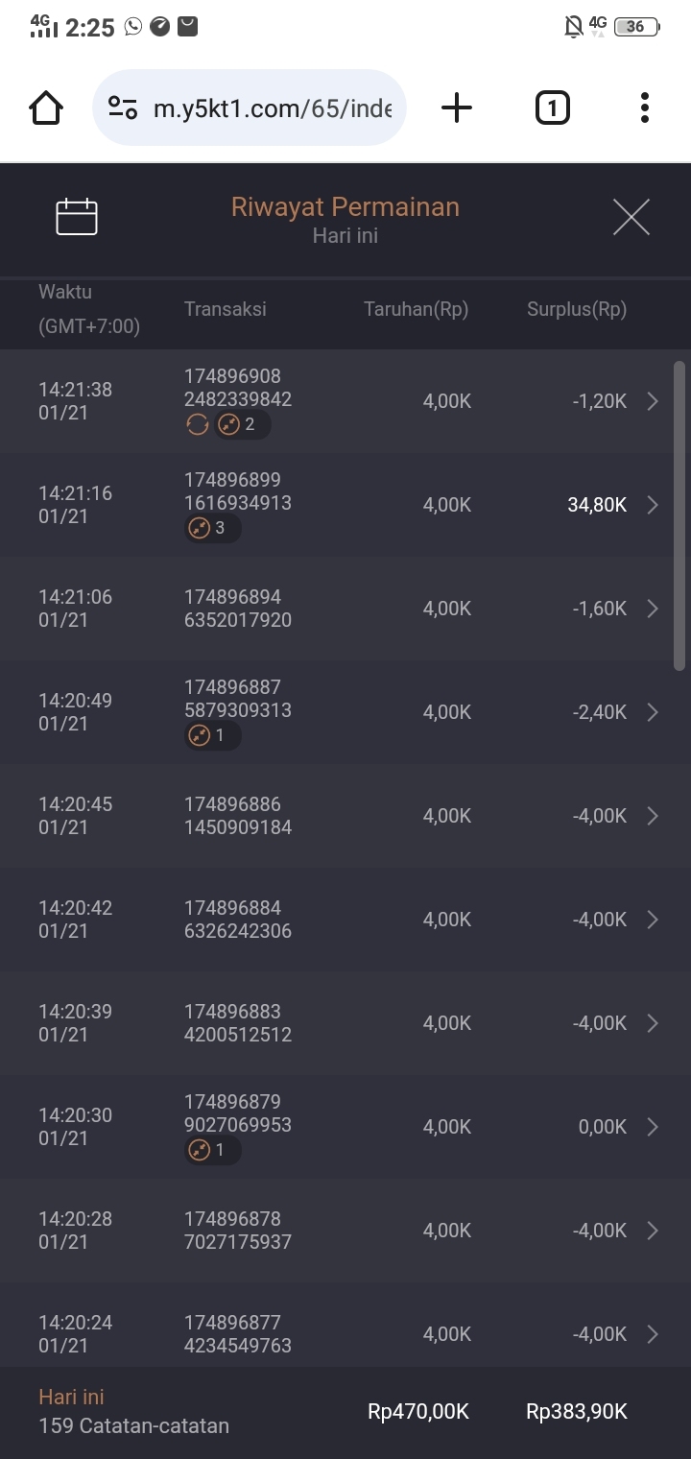Screen dimensions: 691x1459
Task: Open a new browser tab
Action: tap(457, 108)
